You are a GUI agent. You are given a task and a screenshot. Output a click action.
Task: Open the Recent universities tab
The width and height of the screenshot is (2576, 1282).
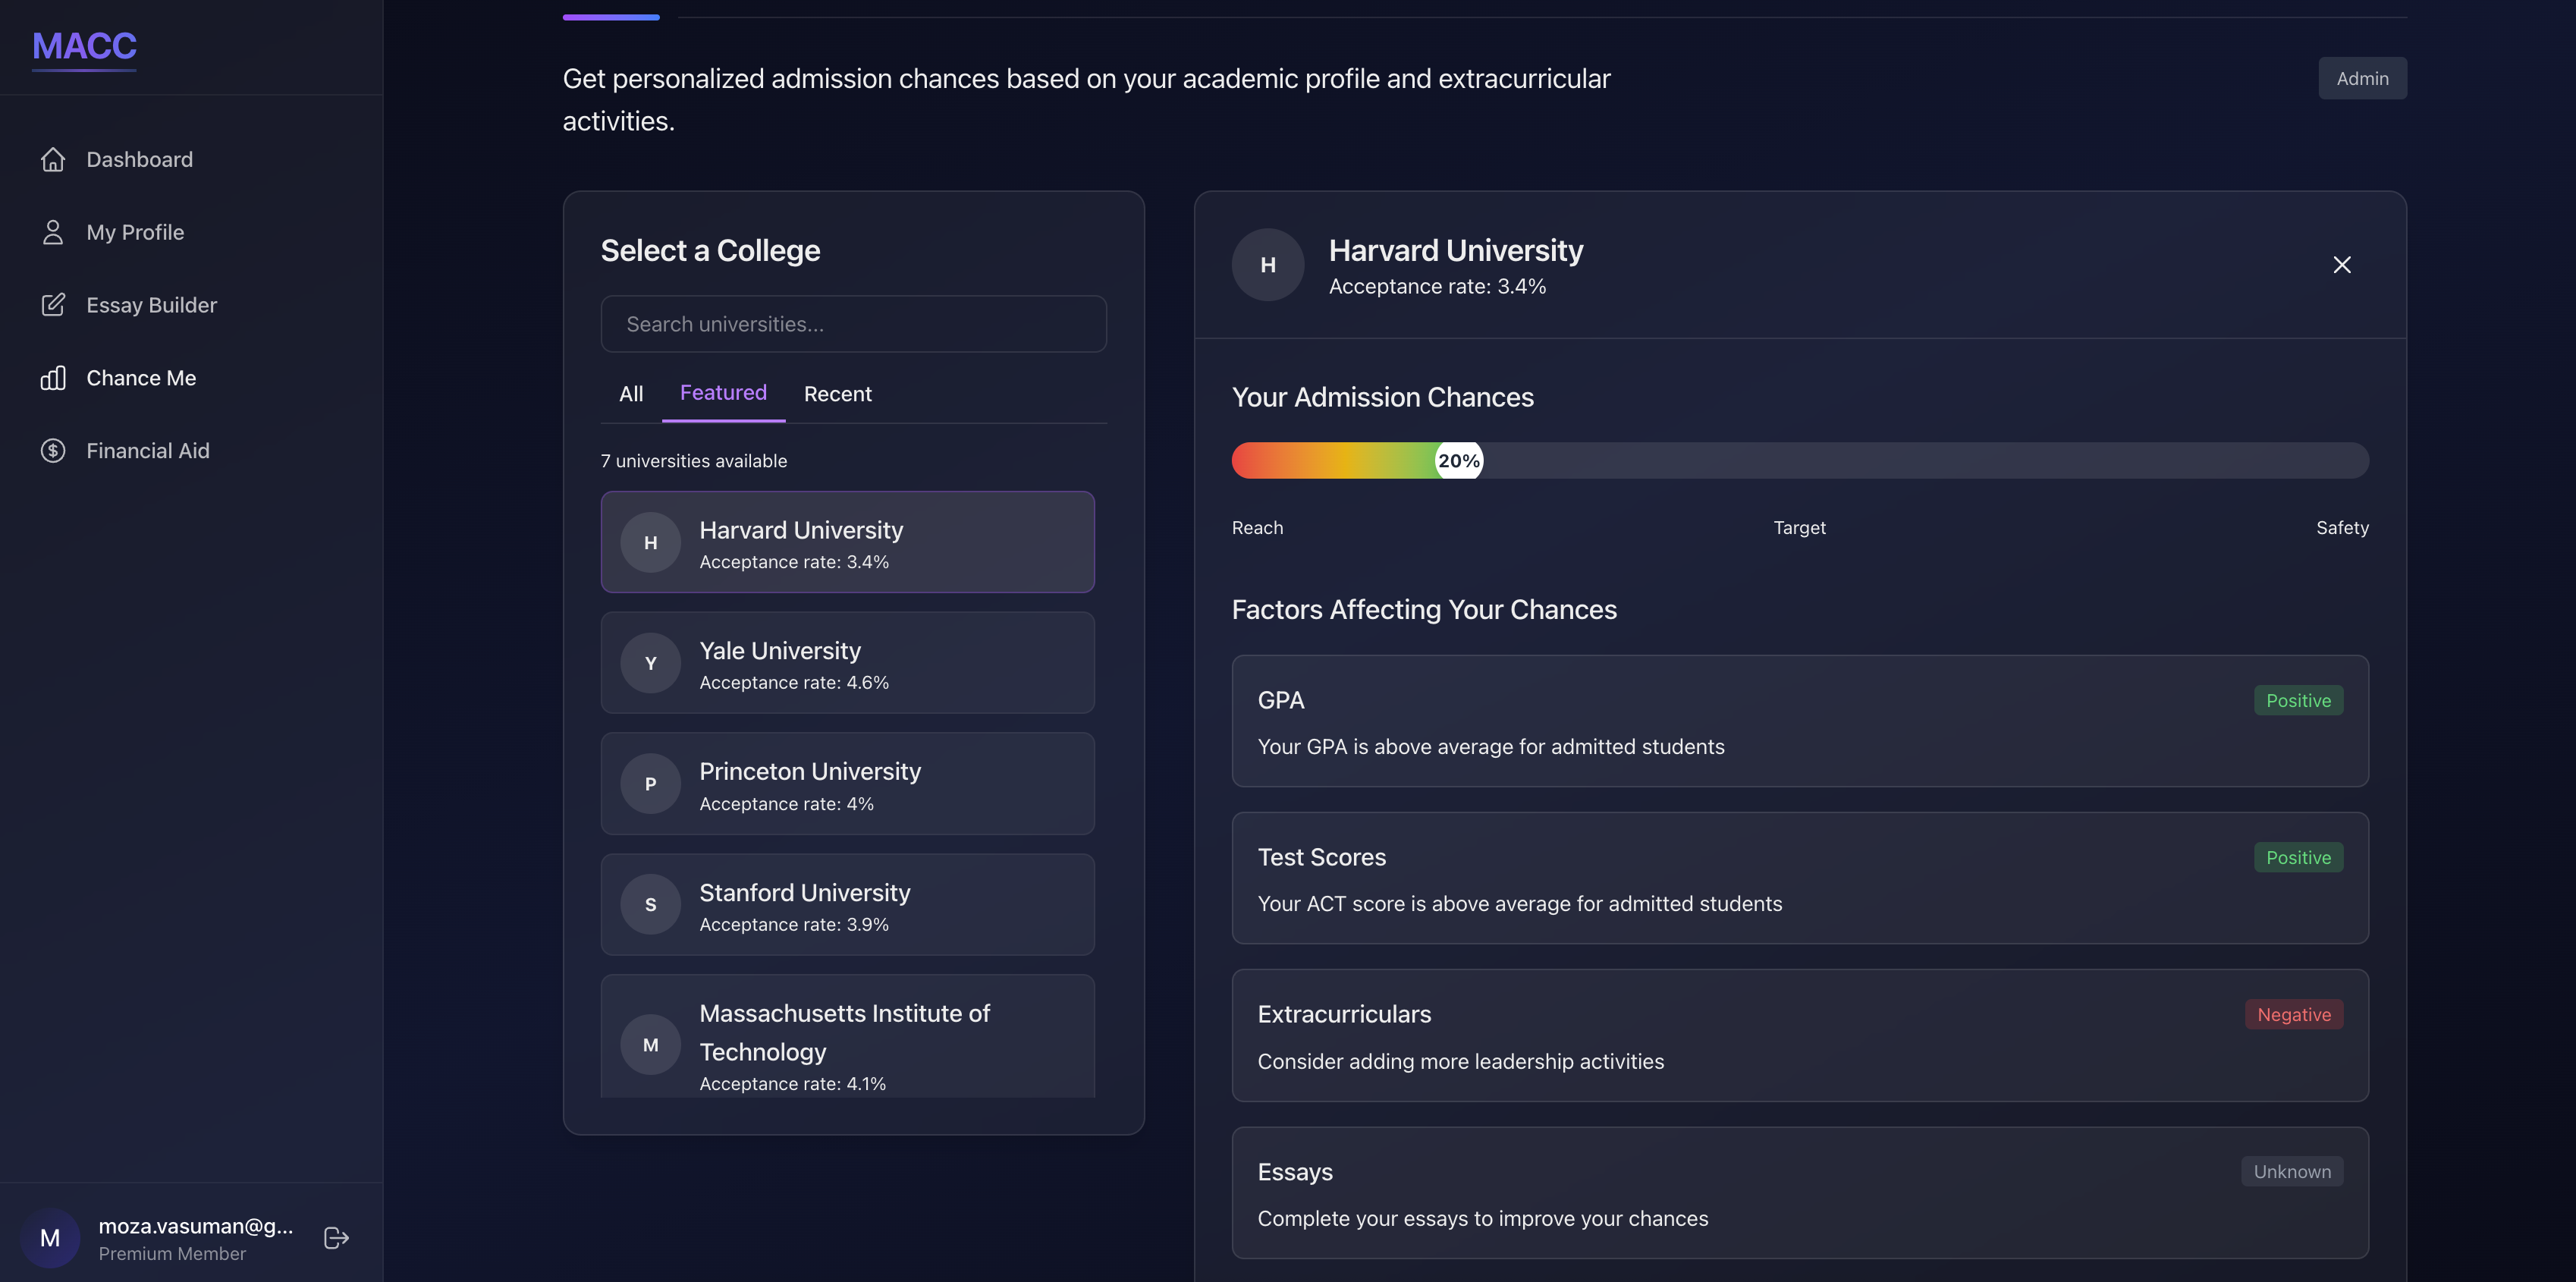[x=837, y=394]
